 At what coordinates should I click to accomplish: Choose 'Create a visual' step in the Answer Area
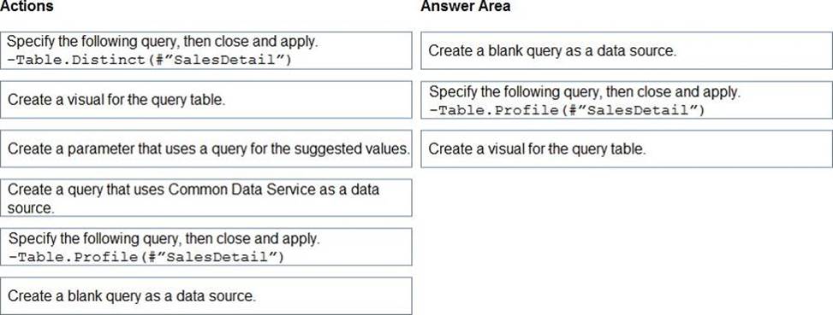pos(627,149)
